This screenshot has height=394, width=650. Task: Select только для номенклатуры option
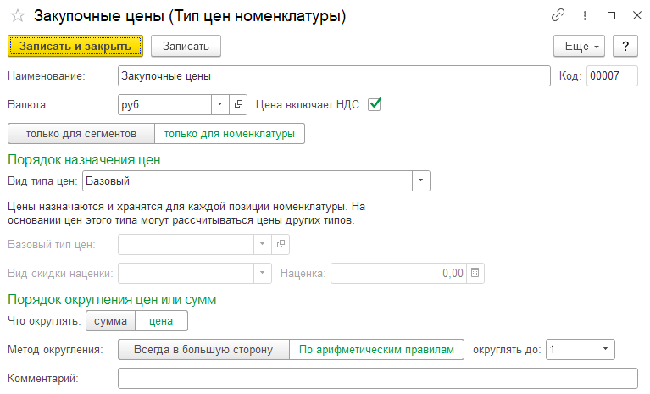pos(230,133)
